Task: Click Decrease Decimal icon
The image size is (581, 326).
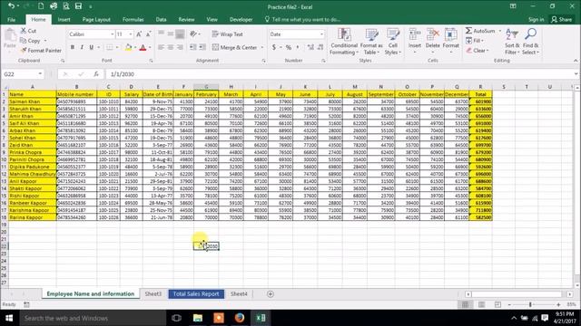Action: click(x=320, y=47)
